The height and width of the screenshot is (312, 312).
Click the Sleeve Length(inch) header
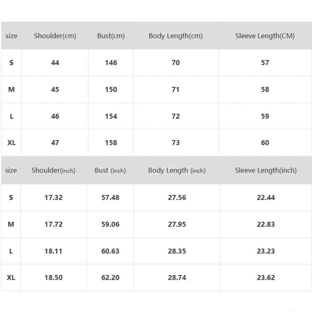[266, 170]
